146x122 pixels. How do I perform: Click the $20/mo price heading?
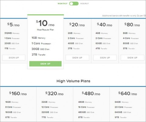point(77,25)
